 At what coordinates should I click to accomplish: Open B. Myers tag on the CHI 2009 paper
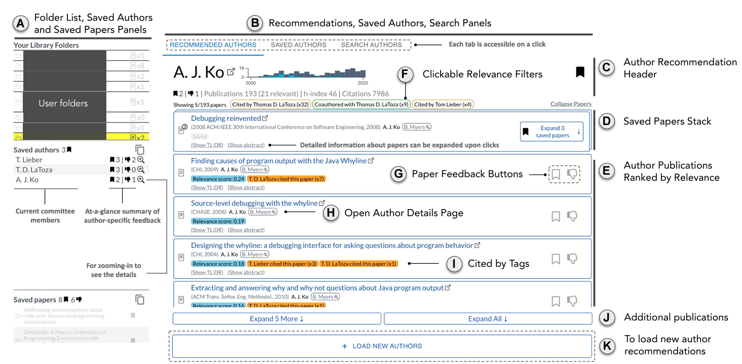click(254, 170)
